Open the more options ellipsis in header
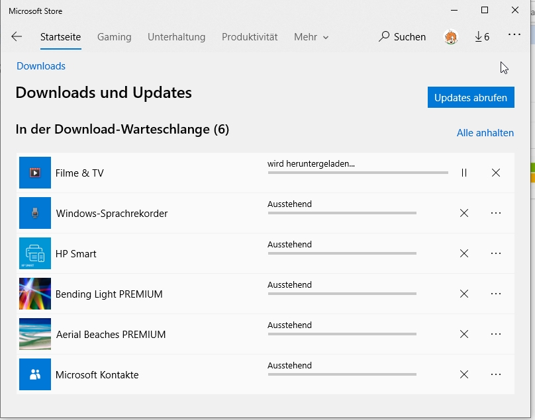This screenshot has width=535, height=420. pyautogui.click(x=514, y=34)
